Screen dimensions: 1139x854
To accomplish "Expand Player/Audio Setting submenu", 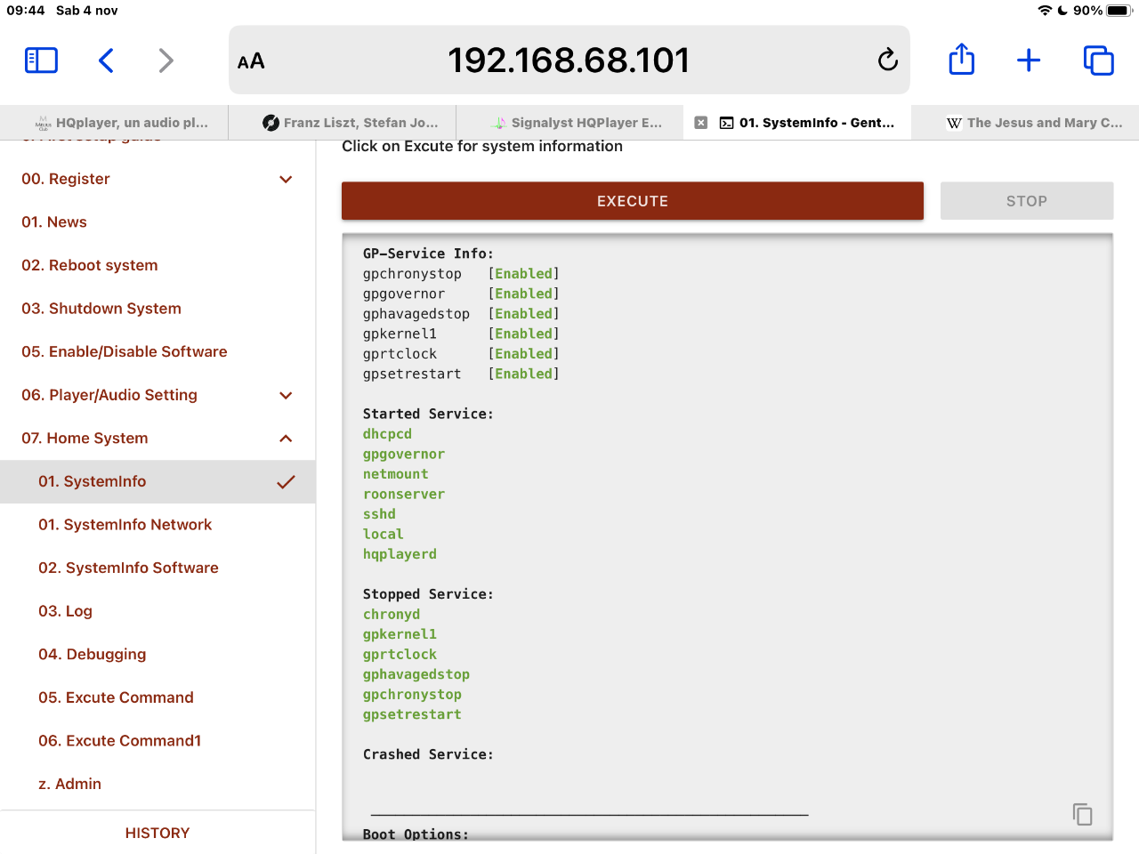I will 286,395.
